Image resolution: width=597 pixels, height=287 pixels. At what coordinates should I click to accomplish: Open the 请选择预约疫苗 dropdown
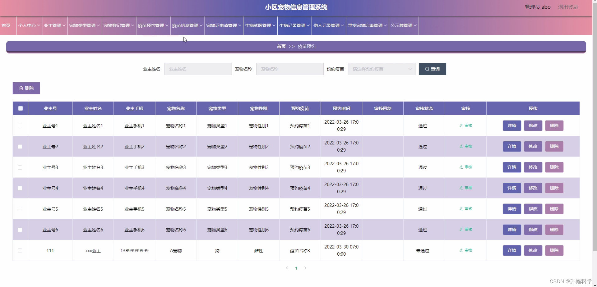382,69
